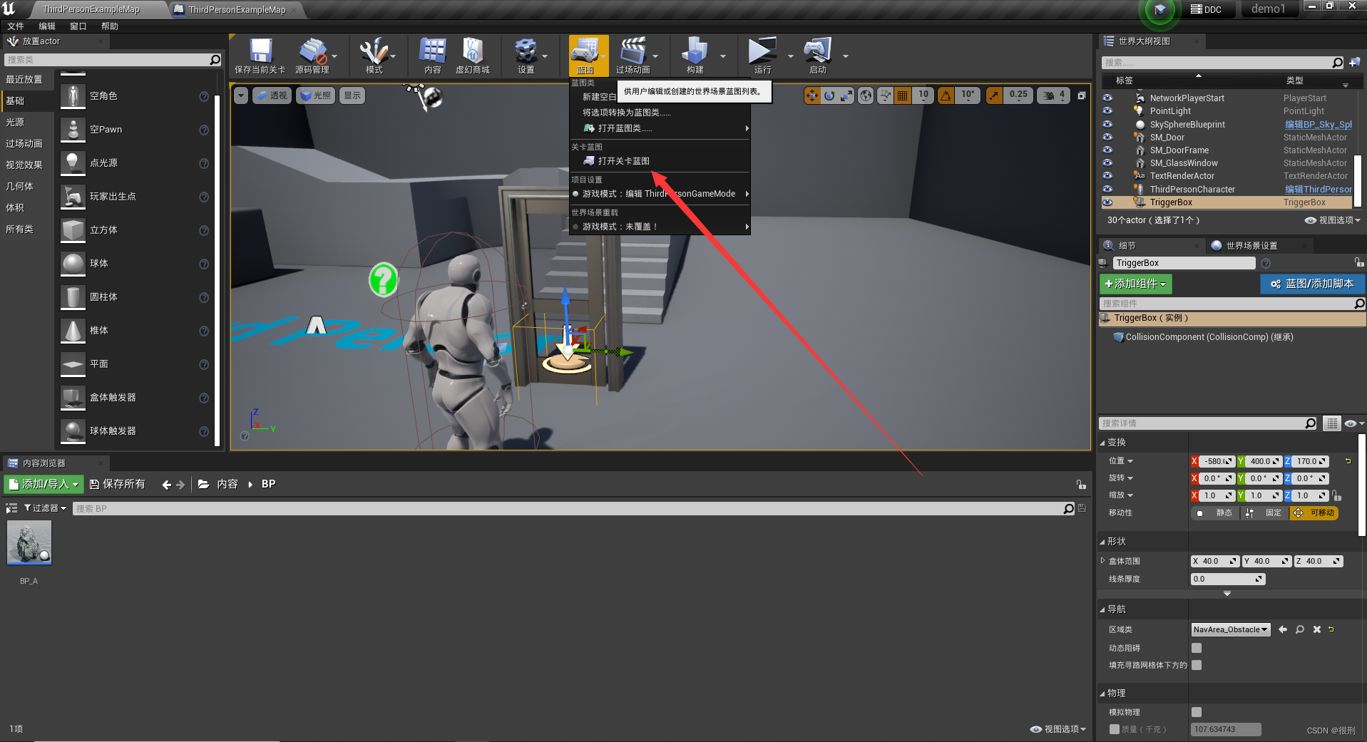Place Player Start actor icon
The height and width of the screenshot is (742, 1367).
(73, 197)
